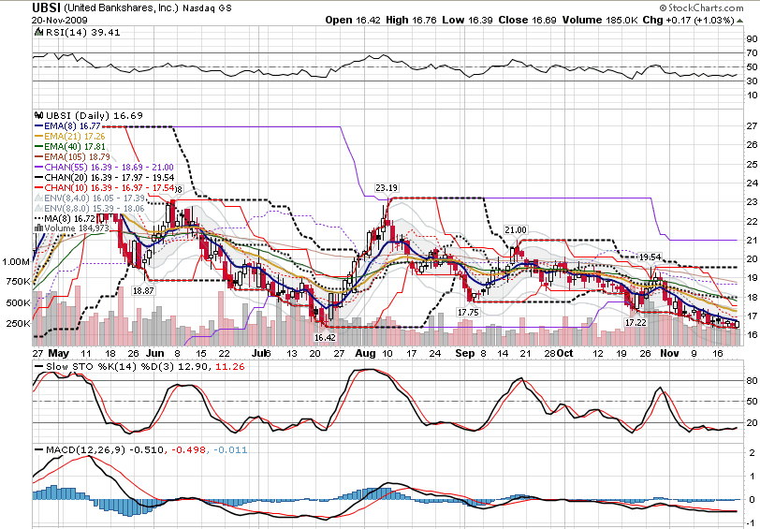This screenshot has height=529, width=760.
Task: Select the CHAN(55) 16.39 - 18.69 - 21.00 legend
Action: tap(105, 168)
